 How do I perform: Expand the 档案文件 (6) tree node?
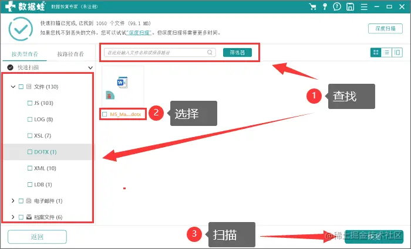pyautogui.click(x=13, y=217)
